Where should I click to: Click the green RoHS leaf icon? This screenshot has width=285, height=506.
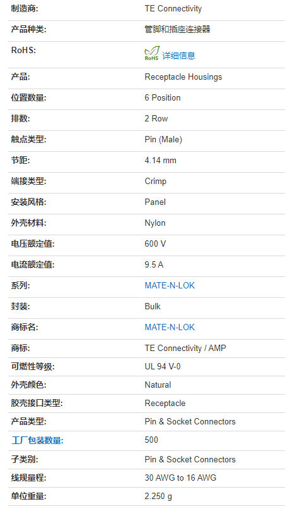tap(151, 54)
